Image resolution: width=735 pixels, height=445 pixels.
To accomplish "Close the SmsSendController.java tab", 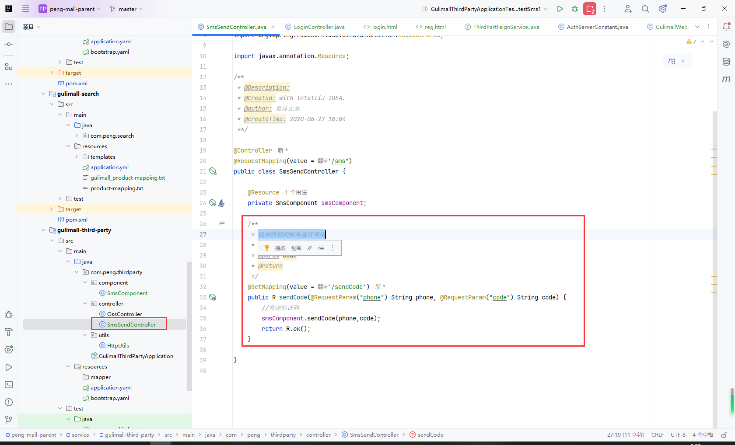I will [x=273, y=27].
